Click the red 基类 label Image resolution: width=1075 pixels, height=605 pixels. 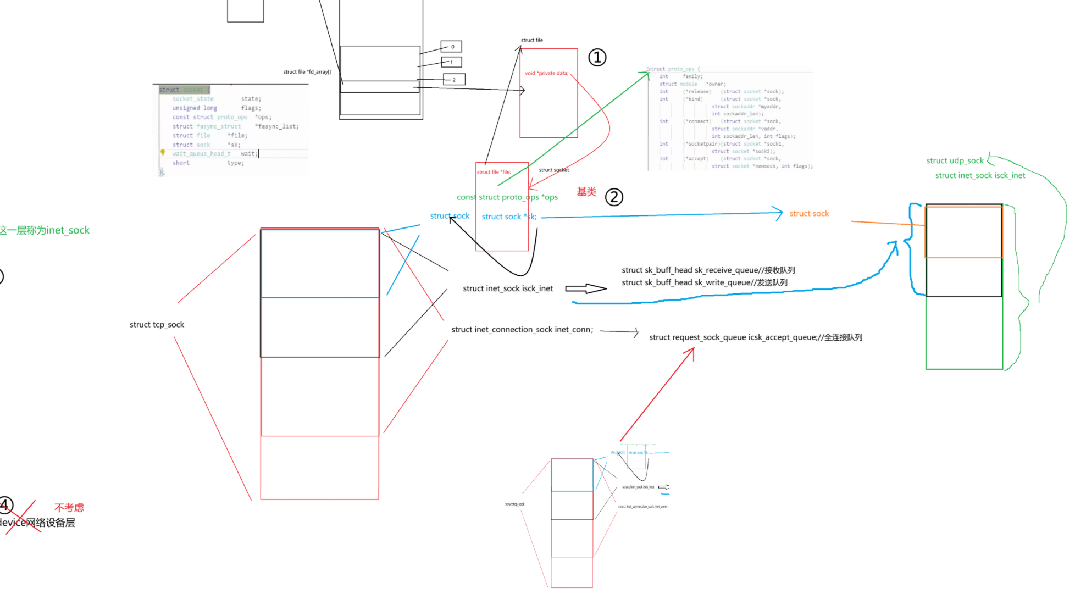coord(586,192)
